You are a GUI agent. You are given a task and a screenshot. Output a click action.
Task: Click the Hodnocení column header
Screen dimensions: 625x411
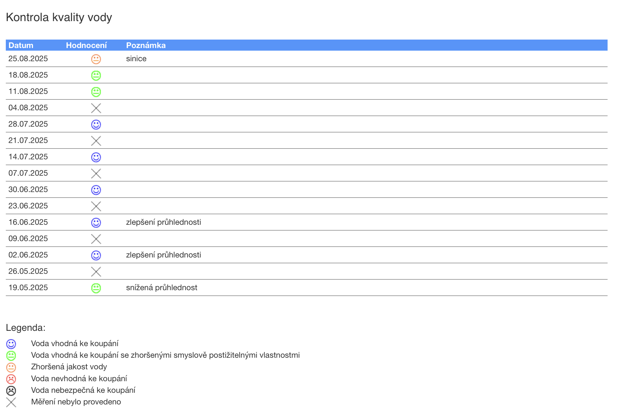pos(86,45)
